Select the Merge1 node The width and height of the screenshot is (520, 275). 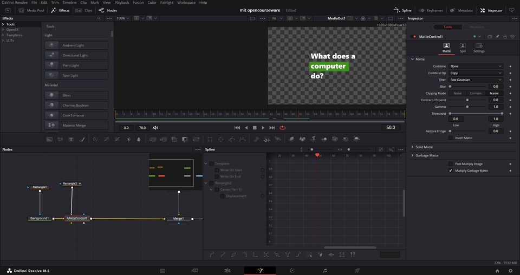click(x=178, y=219)
